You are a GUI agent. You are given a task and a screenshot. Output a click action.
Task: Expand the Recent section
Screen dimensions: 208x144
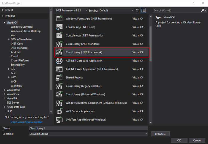tap(3, 10)
